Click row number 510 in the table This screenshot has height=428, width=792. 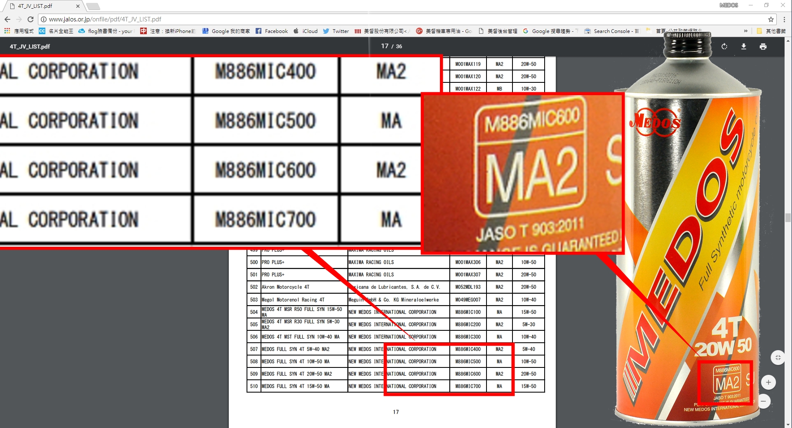click(254, 386)
